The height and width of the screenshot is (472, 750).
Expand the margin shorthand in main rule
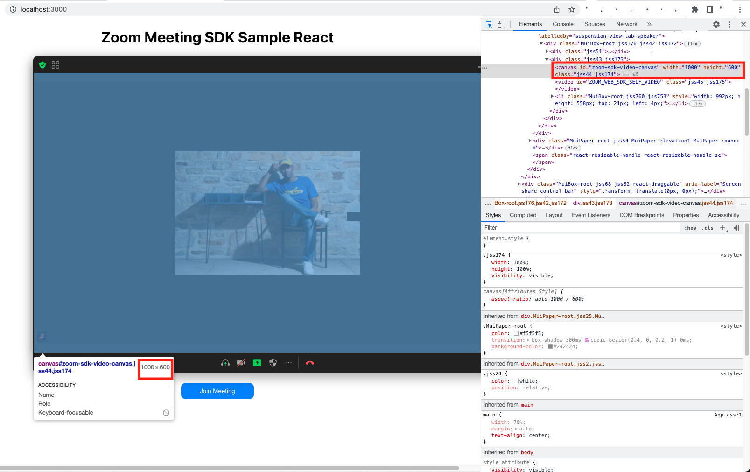pos(516,429)
